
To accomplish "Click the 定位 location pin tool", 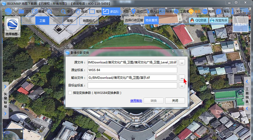I will [x=137, y=12].
